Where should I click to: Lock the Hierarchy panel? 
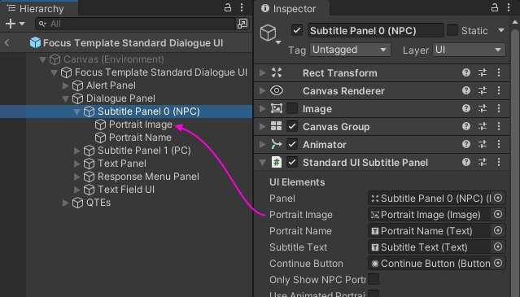coord(228,7)
